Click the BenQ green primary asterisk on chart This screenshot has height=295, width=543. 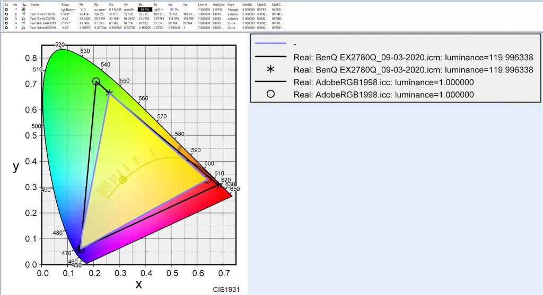point(109,93)
